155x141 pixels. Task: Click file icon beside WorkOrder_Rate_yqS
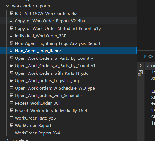pyautogui.click(x=11, y=118)
